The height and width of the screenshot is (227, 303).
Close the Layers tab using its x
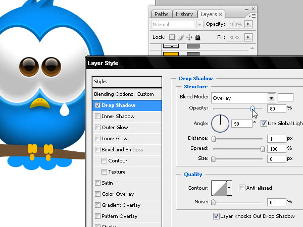coord(221,14)
